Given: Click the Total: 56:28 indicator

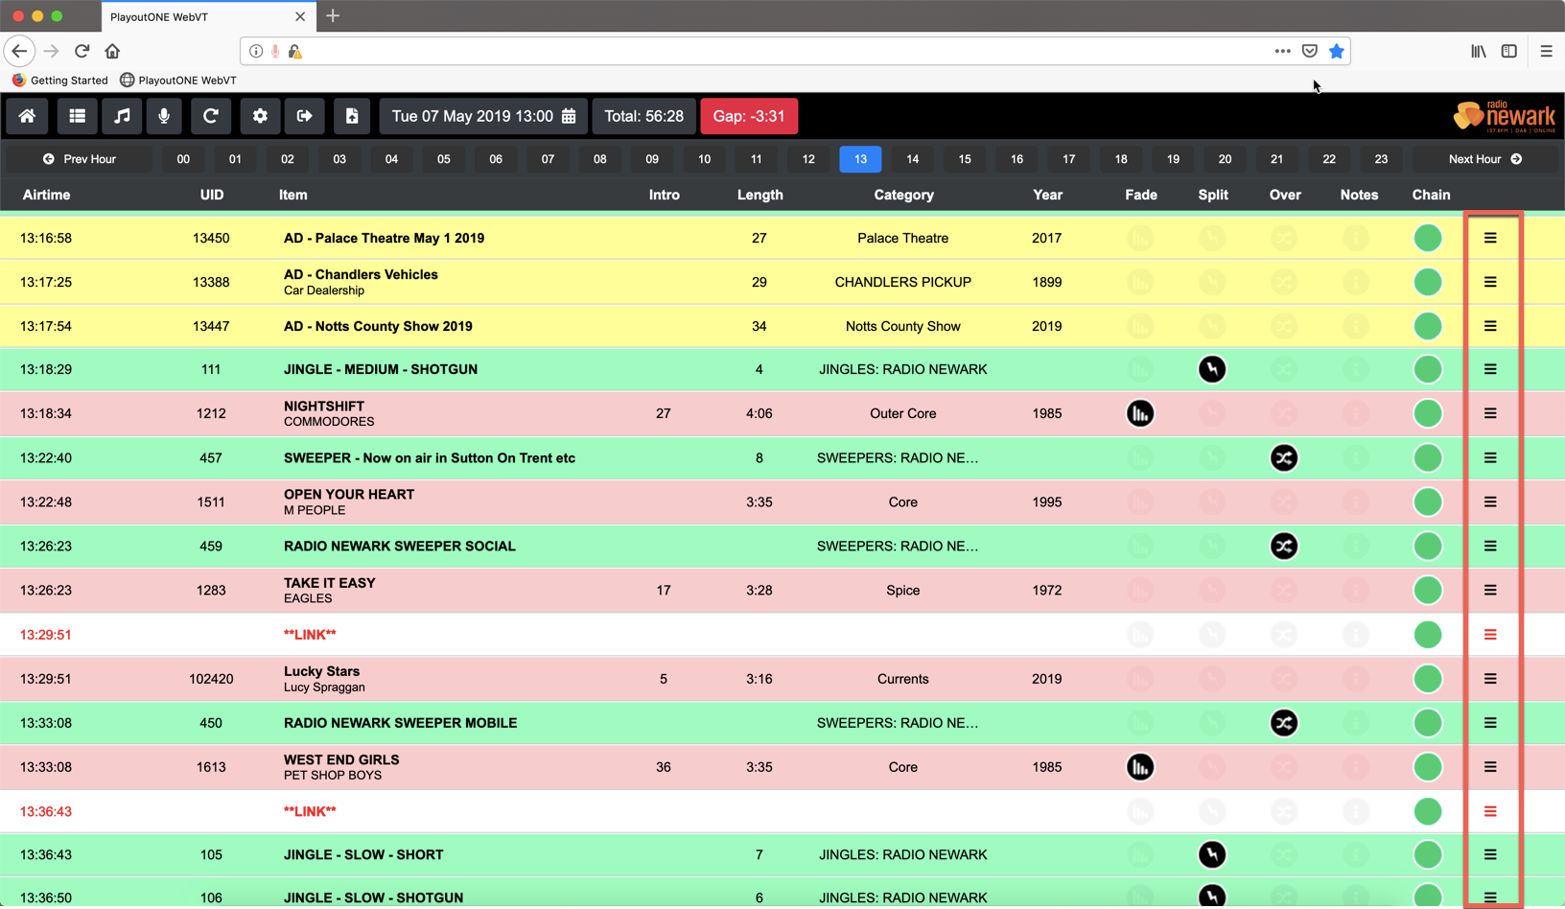Looking at the screenshot, I should click(643, 116).
